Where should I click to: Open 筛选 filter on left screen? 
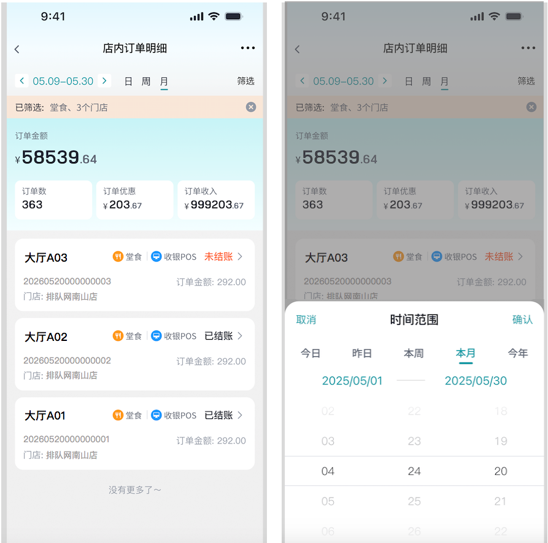click(x=245, y=81)
